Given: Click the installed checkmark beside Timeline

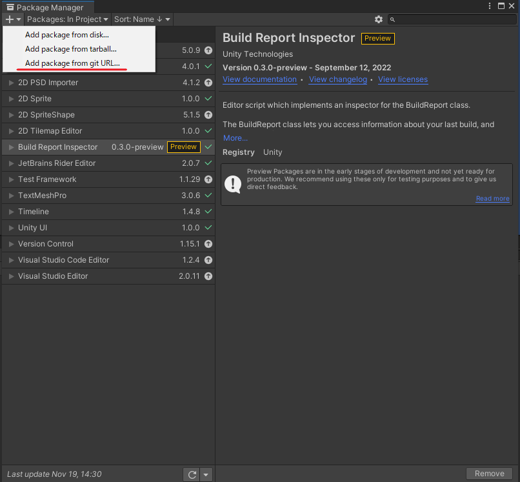Looking at the screenshot, I should (x=206, y=212).
